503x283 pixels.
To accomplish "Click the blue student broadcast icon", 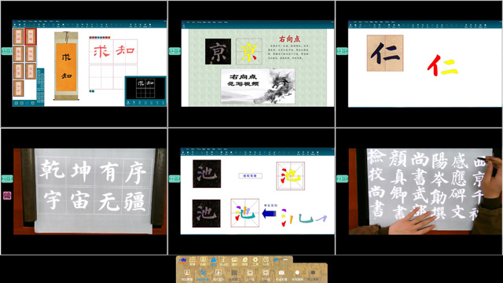I will click(203, 273).
